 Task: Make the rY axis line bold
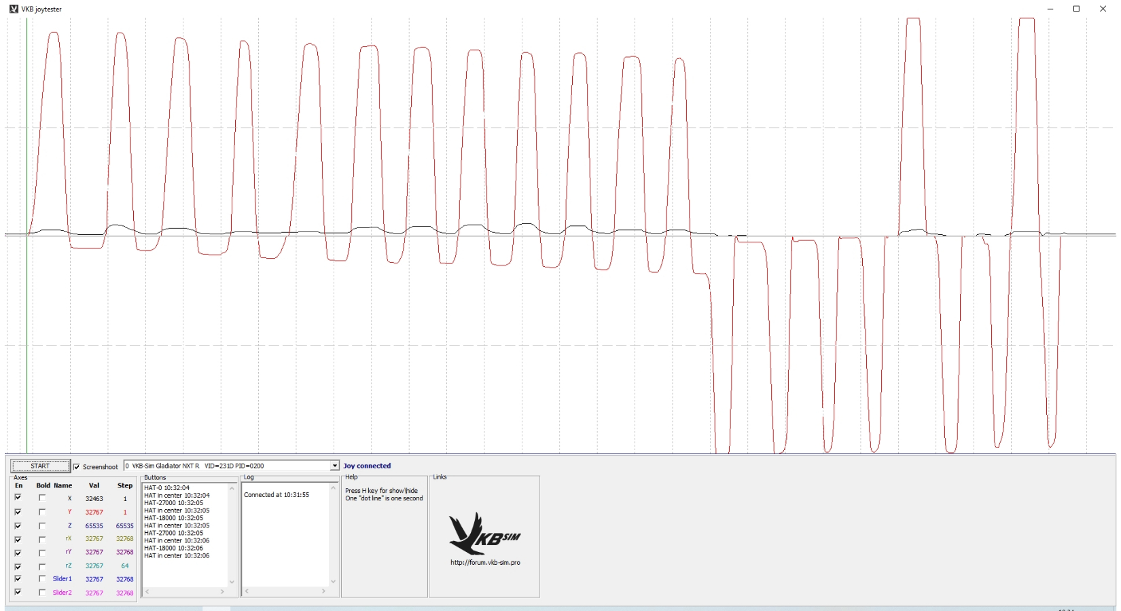point(42,553)
